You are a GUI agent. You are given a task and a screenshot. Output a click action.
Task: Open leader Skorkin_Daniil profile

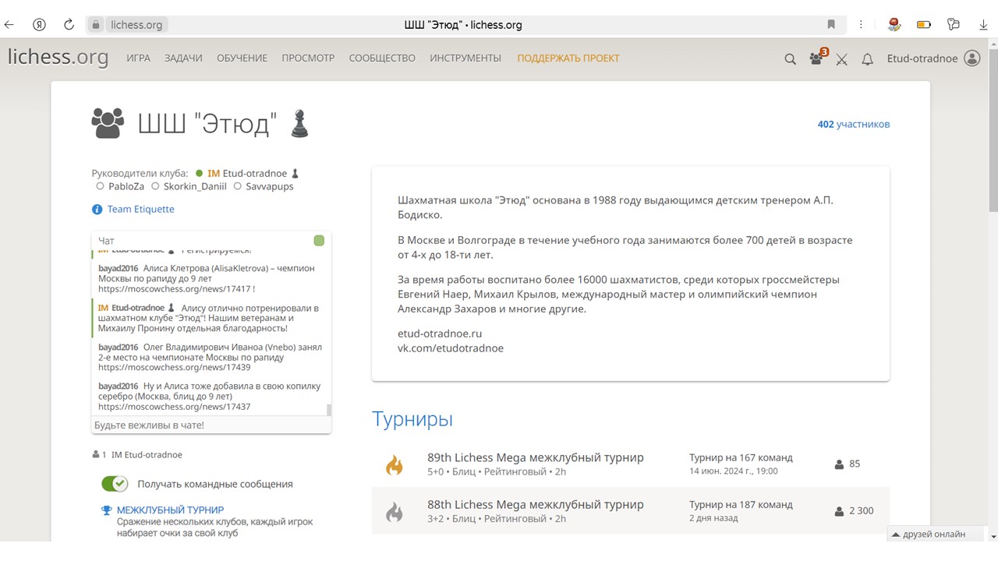pos(196,187)
